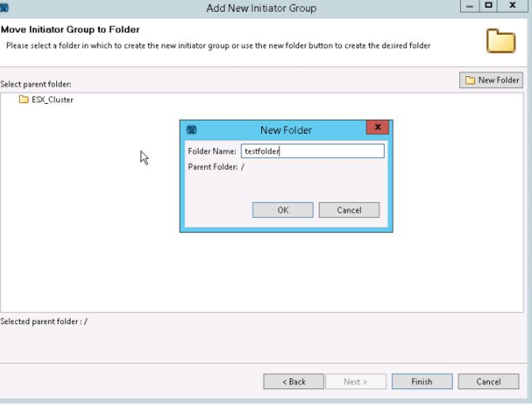Image resolution: width=532 pixels, height=405 pixels.
Task: Close the New Folder dialog with the red X
Action: [378, 128]
